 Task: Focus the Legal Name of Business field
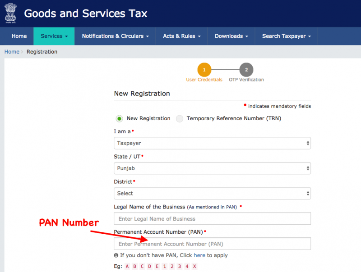(x=212, y=218)
